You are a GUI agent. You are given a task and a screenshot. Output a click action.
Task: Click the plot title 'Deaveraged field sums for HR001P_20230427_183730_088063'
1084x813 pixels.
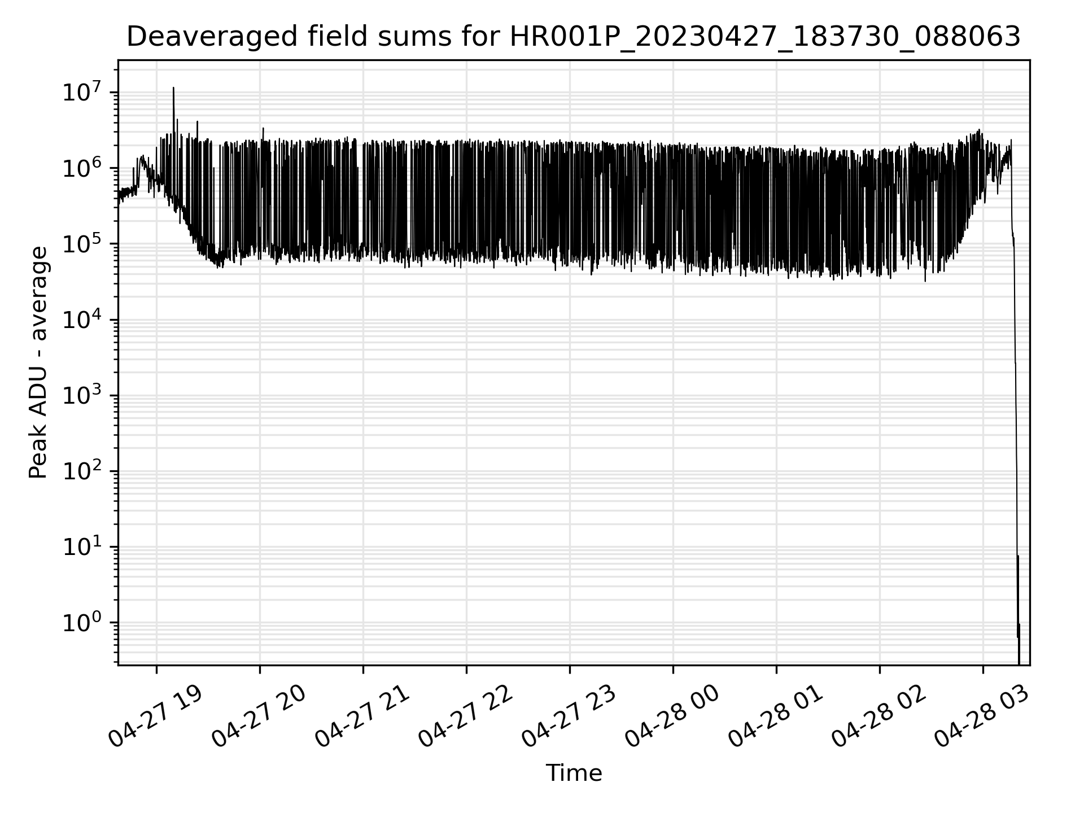click(574, 37)
